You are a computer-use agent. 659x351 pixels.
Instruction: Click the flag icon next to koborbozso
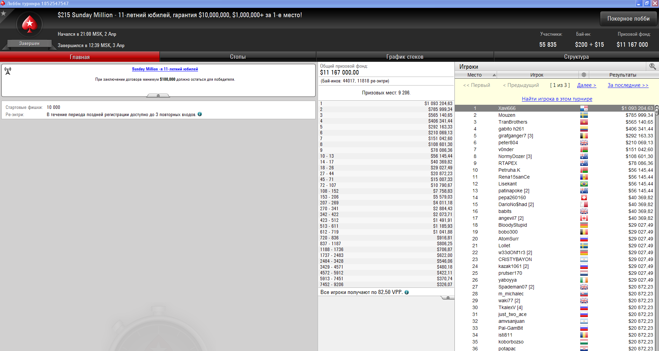tap(584, 342)
